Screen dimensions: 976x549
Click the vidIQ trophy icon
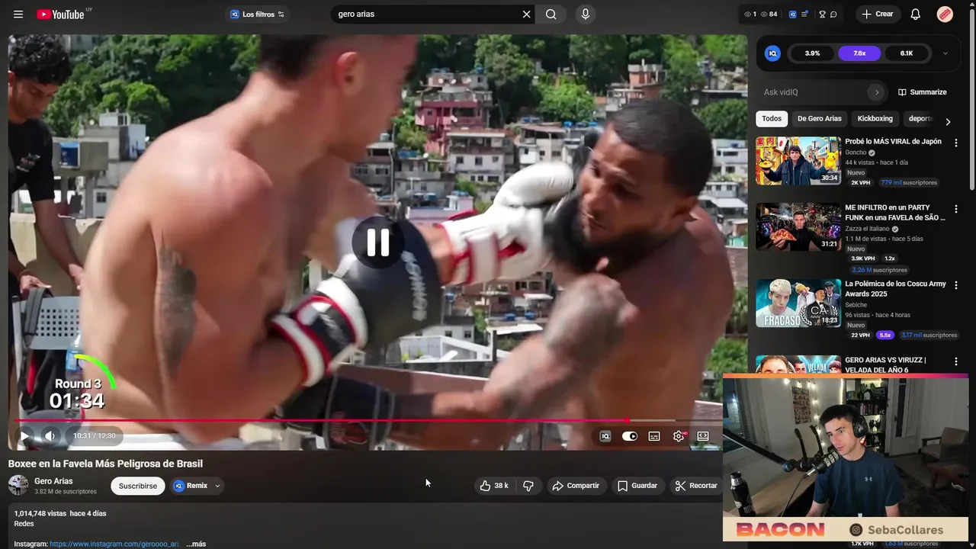[x=822, y=14]
